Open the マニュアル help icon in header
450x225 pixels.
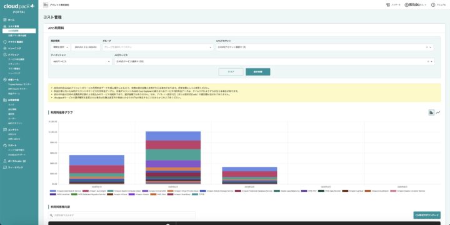[x=433, y=5]
